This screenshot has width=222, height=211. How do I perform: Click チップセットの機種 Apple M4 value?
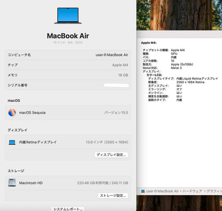point(178,50)
